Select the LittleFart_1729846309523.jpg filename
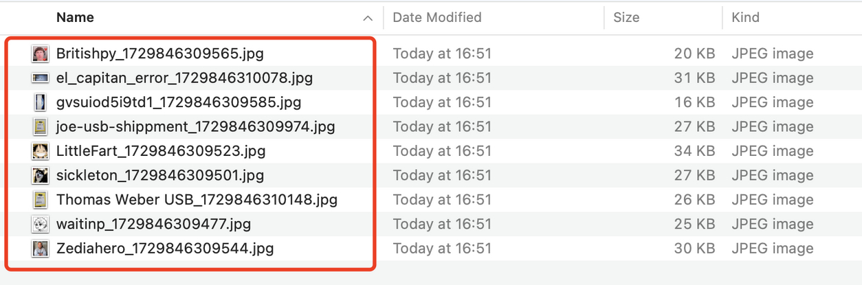The height and width of the screenshot is (285, 862). (x=161, y=151)
